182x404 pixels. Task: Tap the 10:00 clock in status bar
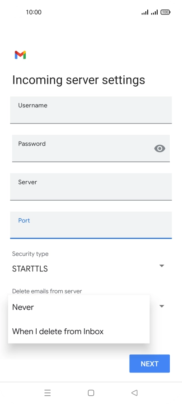(x=33, y=12)
